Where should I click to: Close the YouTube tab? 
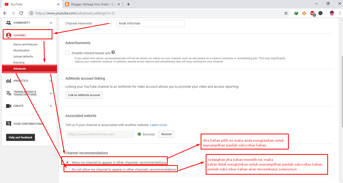[58, 4]
